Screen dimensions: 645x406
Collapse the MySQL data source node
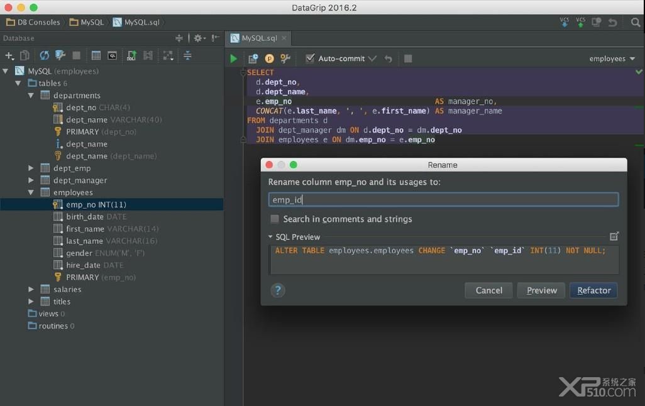click(6, 71)
